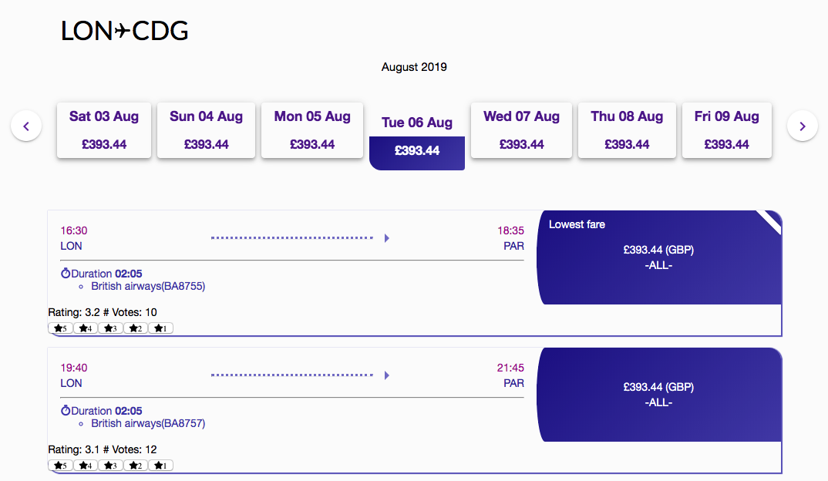Screen dimensions: 828x481
Task: Click the LON to CDG plane logo
Action: tap(124, 31)
